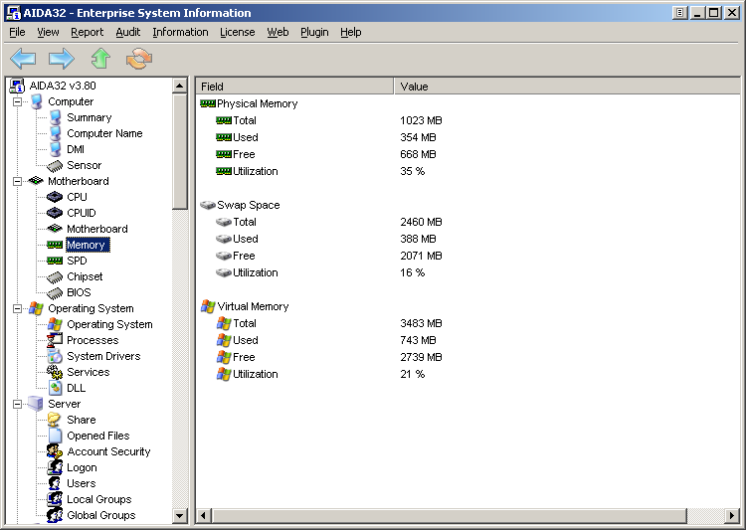Open the Plugin menu

pyautogui.click(x=314, y=32)
